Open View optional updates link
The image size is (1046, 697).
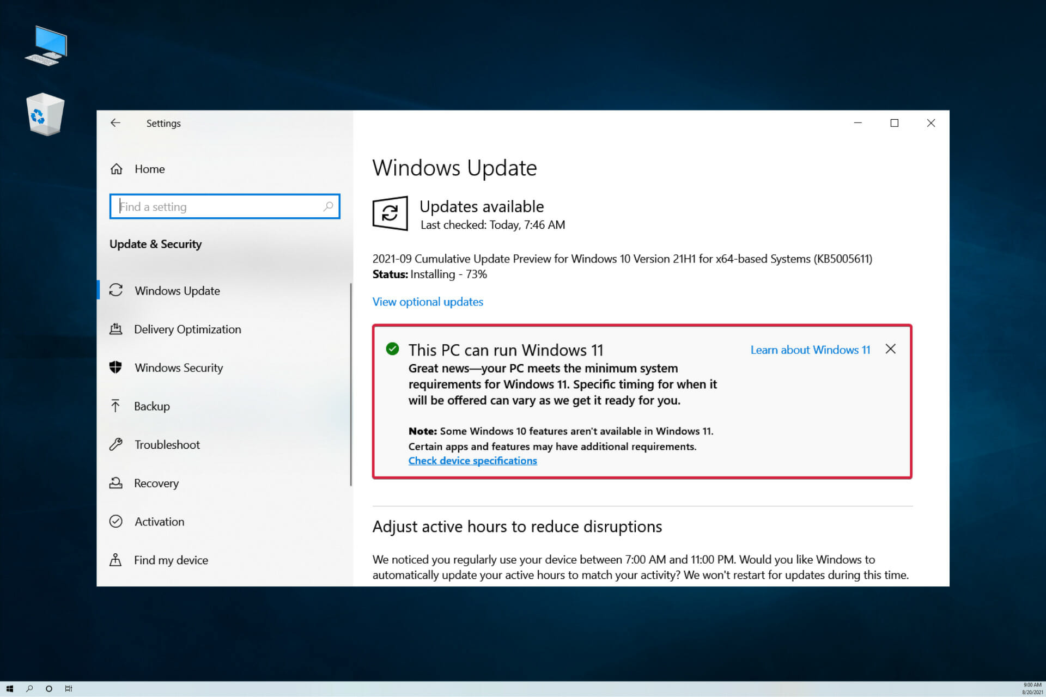(x=428, y=302)
